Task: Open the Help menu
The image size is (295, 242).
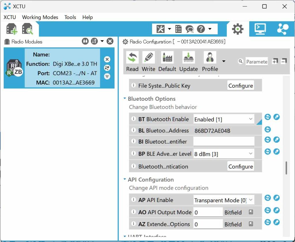Action: point(88,17)
